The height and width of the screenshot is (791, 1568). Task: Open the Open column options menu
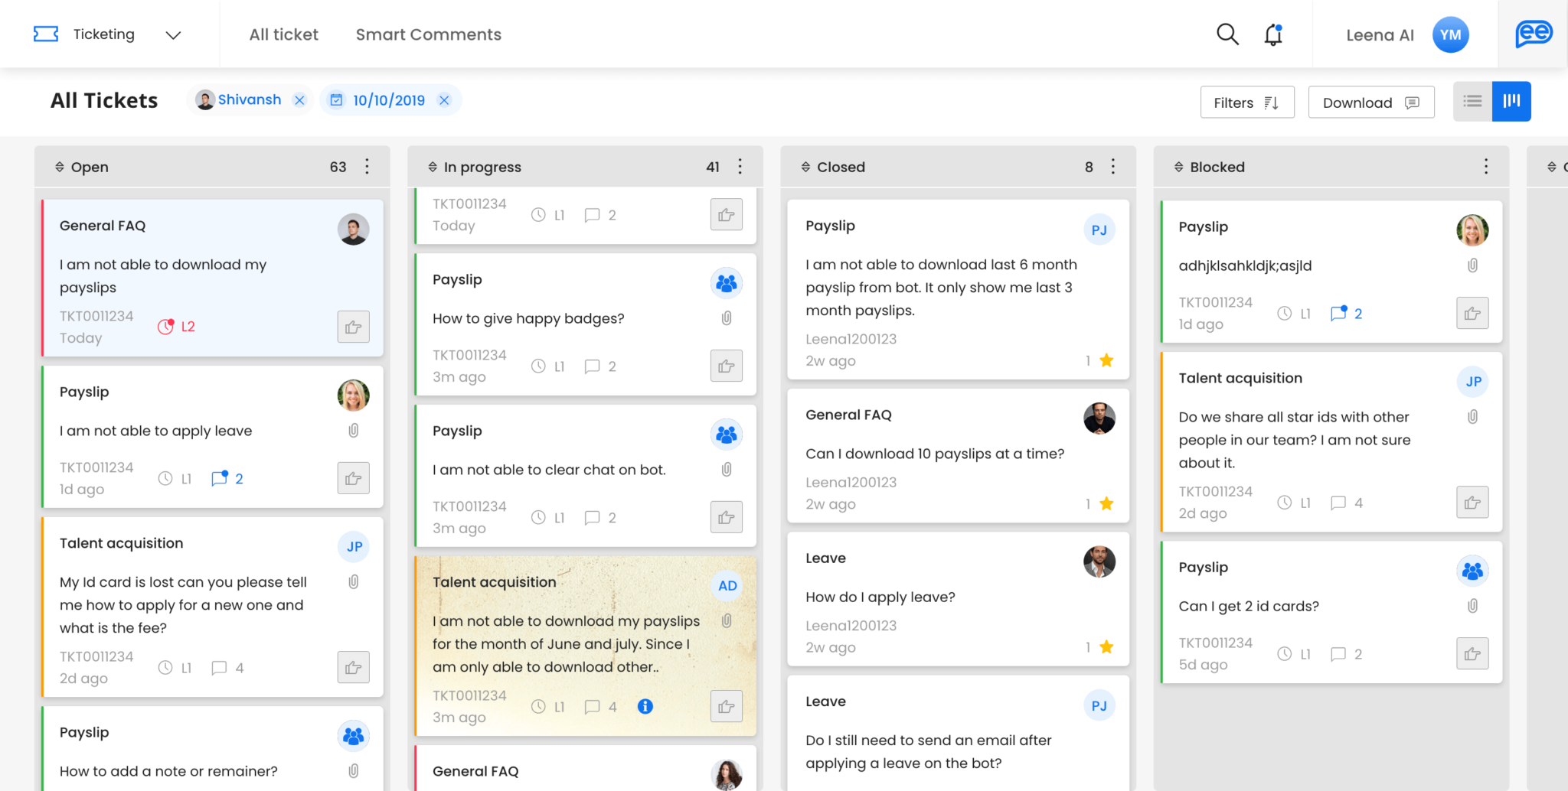367,167
